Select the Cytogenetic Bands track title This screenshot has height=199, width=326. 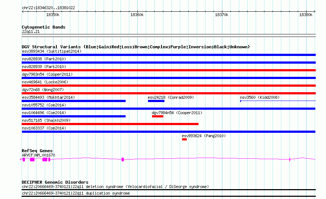[x=44, y=27]
